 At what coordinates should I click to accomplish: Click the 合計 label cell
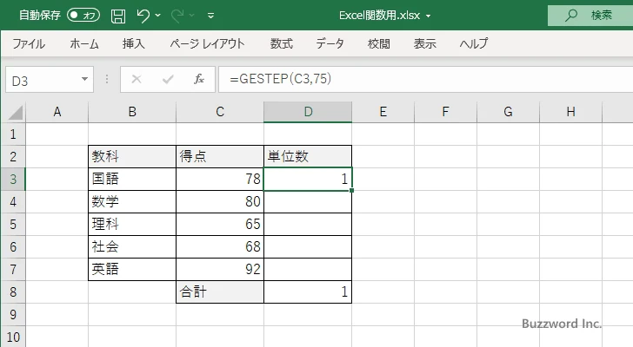(220, 291)
